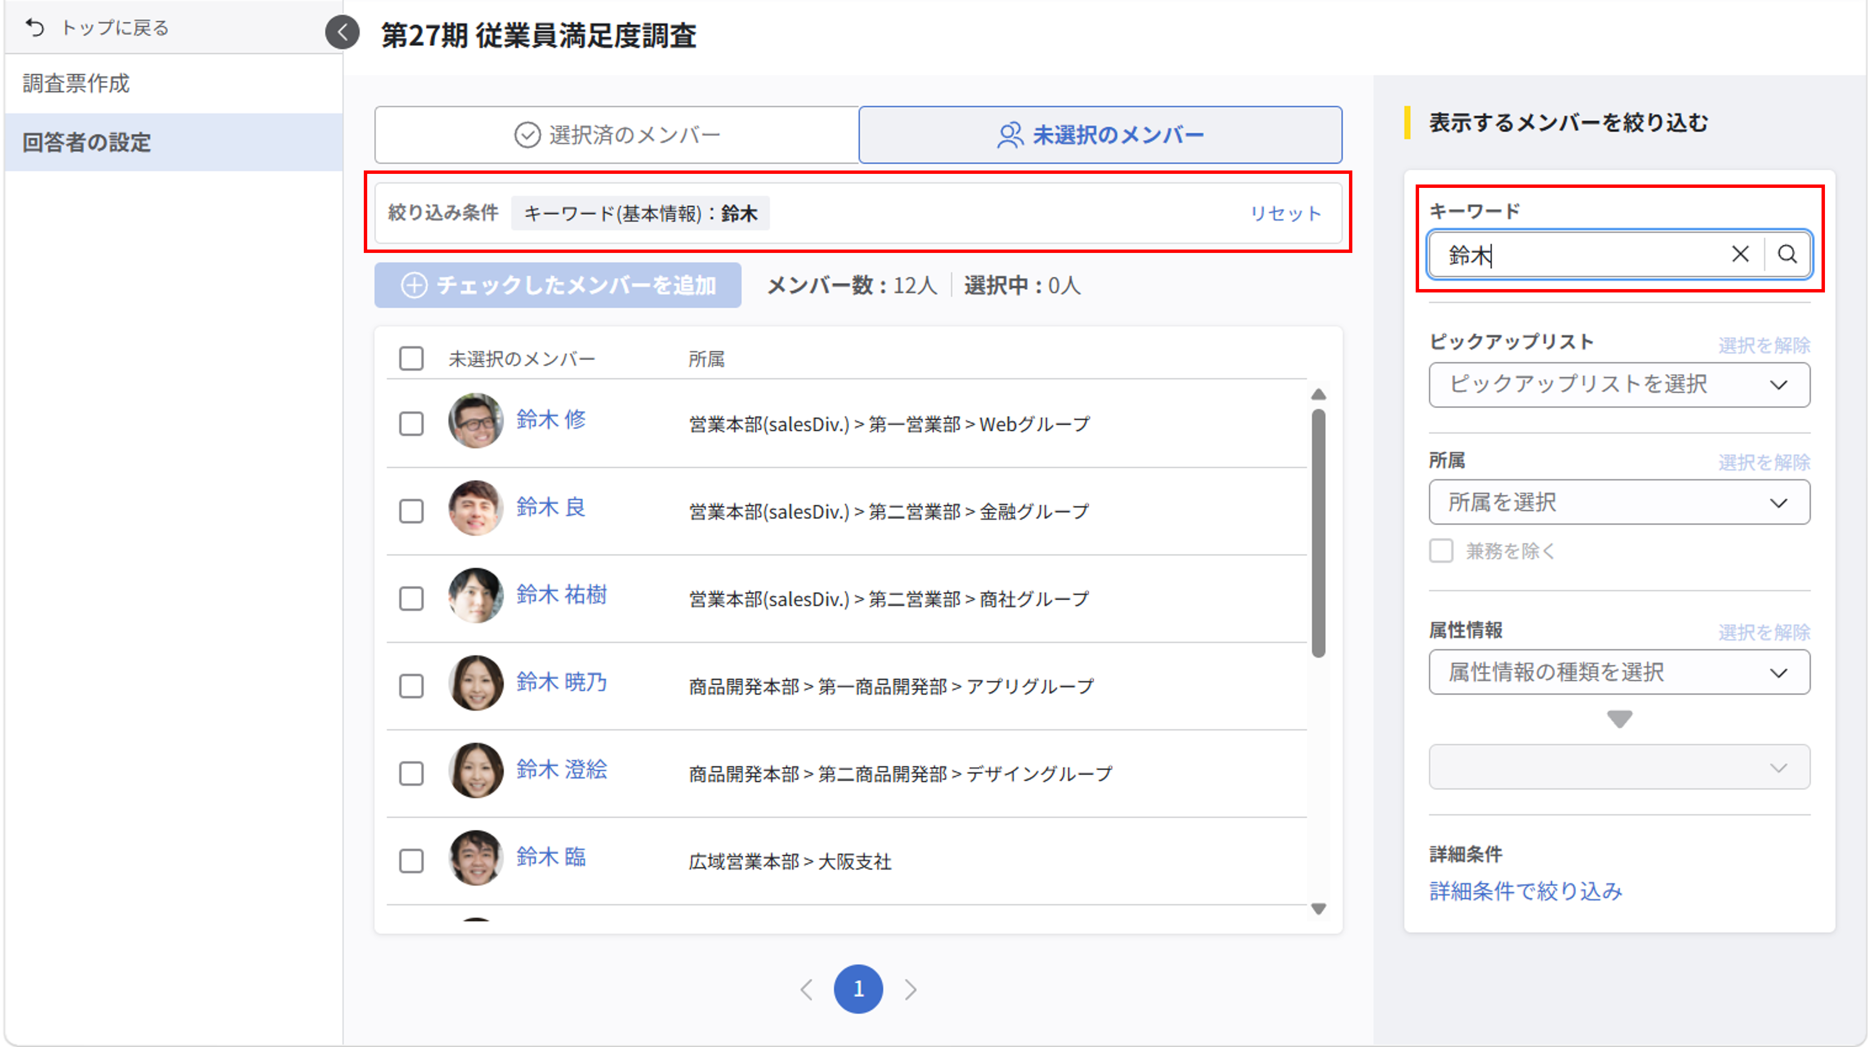Open 鈴木 澄絵's avatar photo
This screenshot has height=1047, width=1870.
[476, 770]
